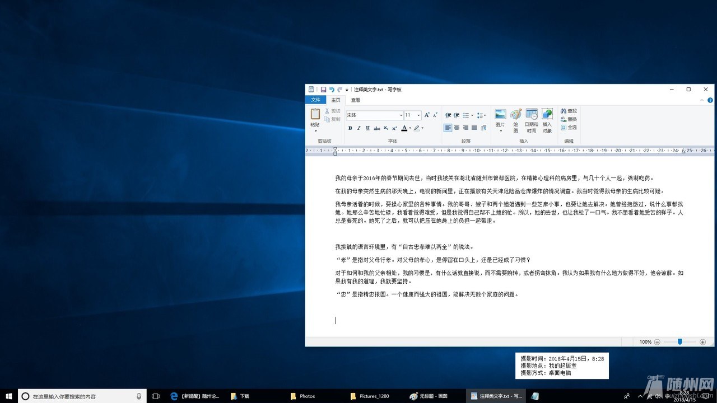Toggle Underline formatting

click(x=367, y=128)
